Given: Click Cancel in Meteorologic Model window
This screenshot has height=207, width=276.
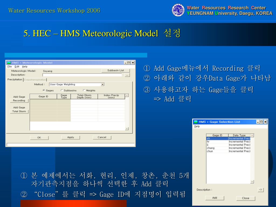Looking at the screenshot, I should 102,137.
